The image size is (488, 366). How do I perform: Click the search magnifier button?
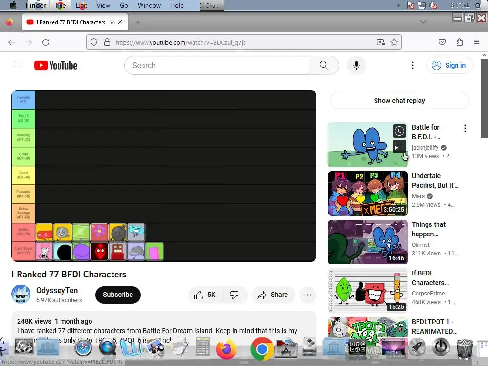[324, 65]
